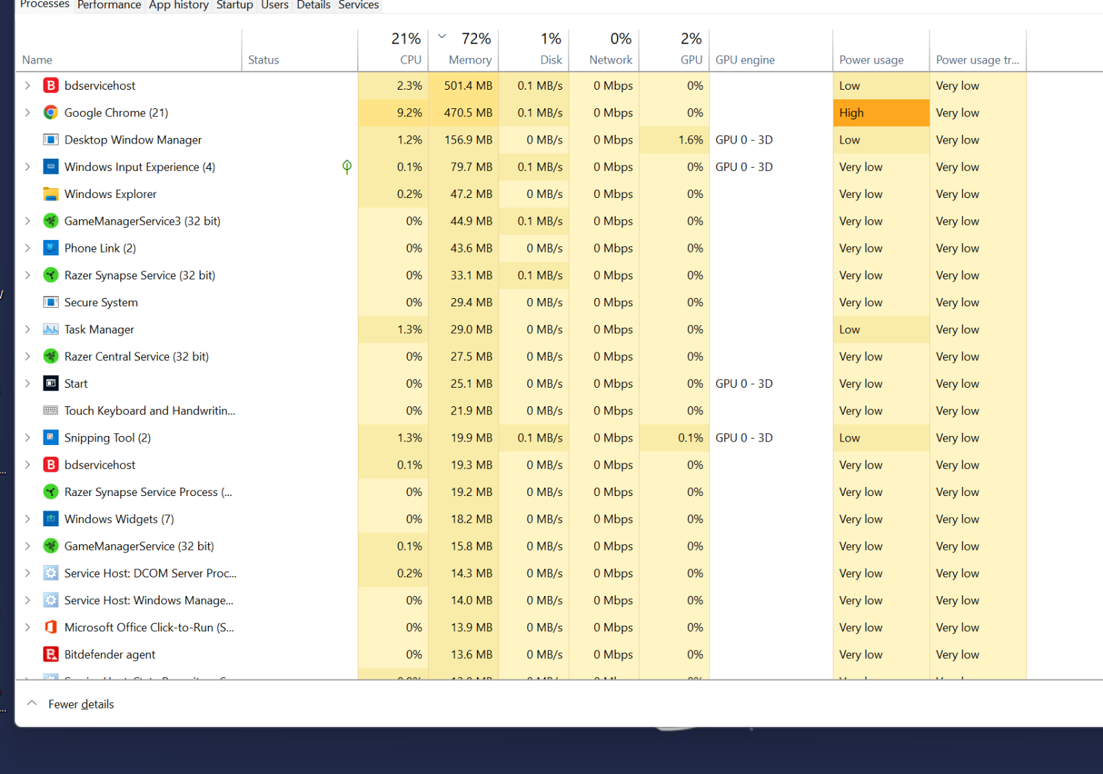This screenshot has width=1103, height=774.
Task: Click the Windows Explorer folder icon
Action: pos(50,194)
